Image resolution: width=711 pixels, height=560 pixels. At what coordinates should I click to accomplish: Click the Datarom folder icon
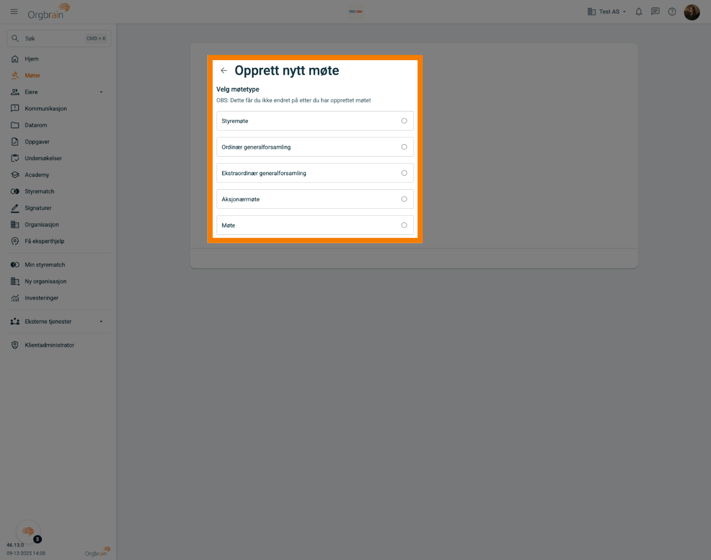[15, 125]
